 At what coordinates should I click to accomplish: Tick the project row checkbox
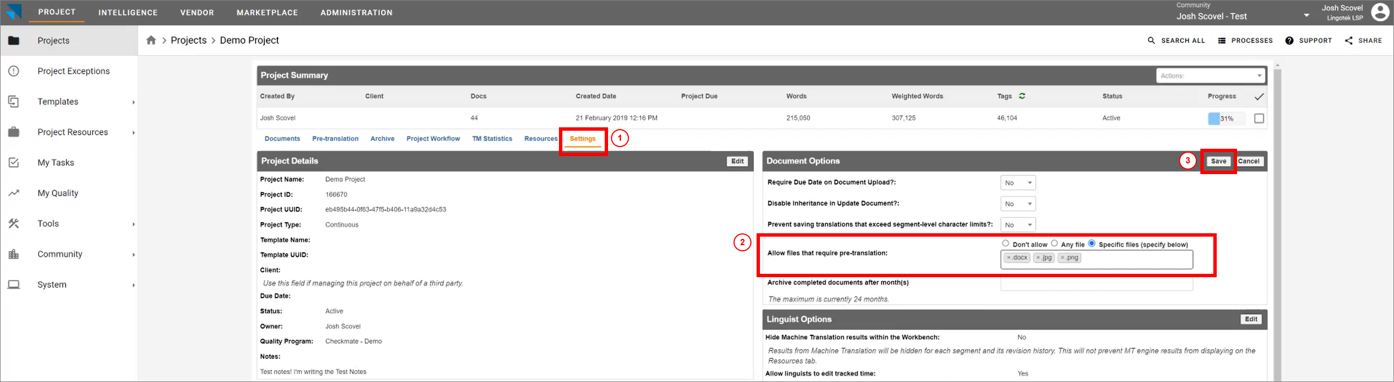pos(1259,118)
